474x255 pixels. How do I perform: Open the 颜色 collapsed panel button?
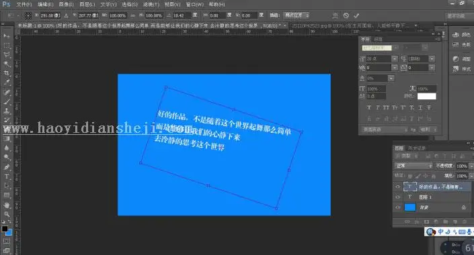[x=461, y=35]
